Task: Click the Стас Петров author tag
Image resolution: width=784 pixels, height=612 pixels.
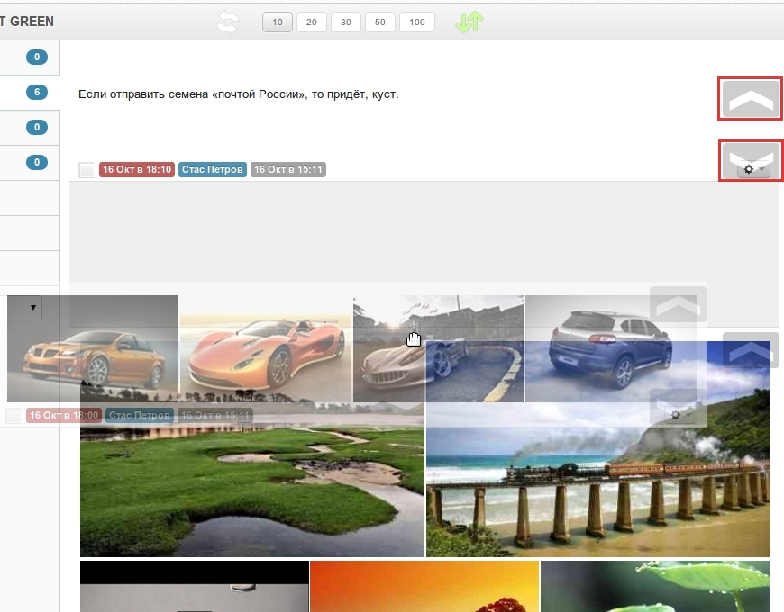Action: click(213, 169)
